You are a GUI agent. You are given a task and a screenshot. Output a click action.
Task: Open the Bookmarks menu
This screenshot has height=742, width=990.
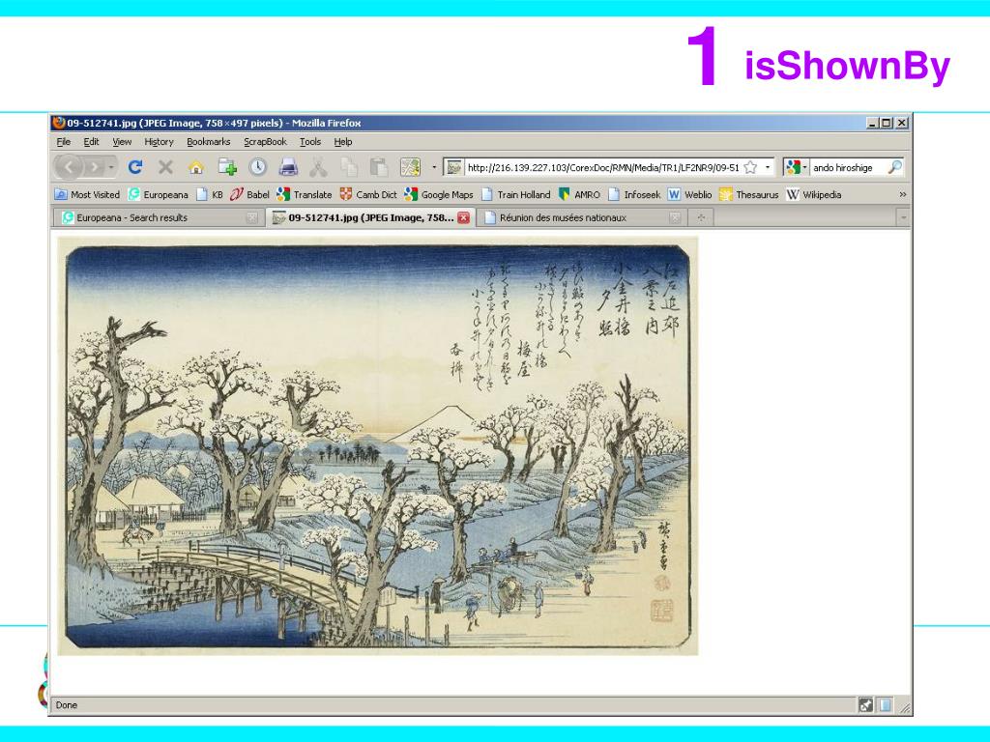pyautogui.click(x=209, y=142)
